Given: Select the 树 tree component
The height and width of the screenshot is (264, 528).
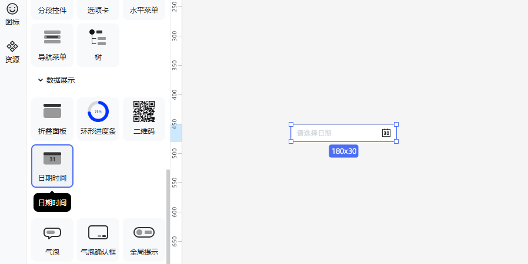Looking at the screenshot, I should (98, 45).
